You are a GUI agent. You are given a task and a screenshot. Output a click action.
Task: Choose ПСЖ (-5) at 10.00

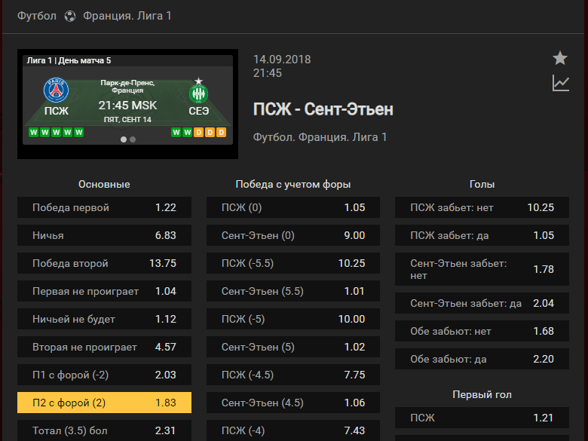click(x=293, y=319)
